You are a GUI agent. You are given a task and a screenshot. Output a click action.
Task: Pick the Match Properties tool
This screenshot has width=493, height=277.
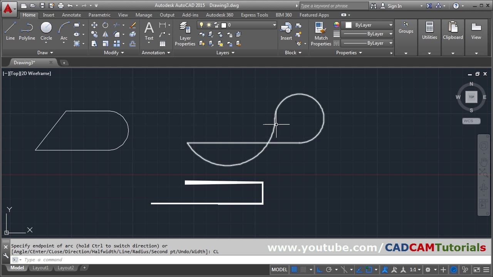point(321,34)
